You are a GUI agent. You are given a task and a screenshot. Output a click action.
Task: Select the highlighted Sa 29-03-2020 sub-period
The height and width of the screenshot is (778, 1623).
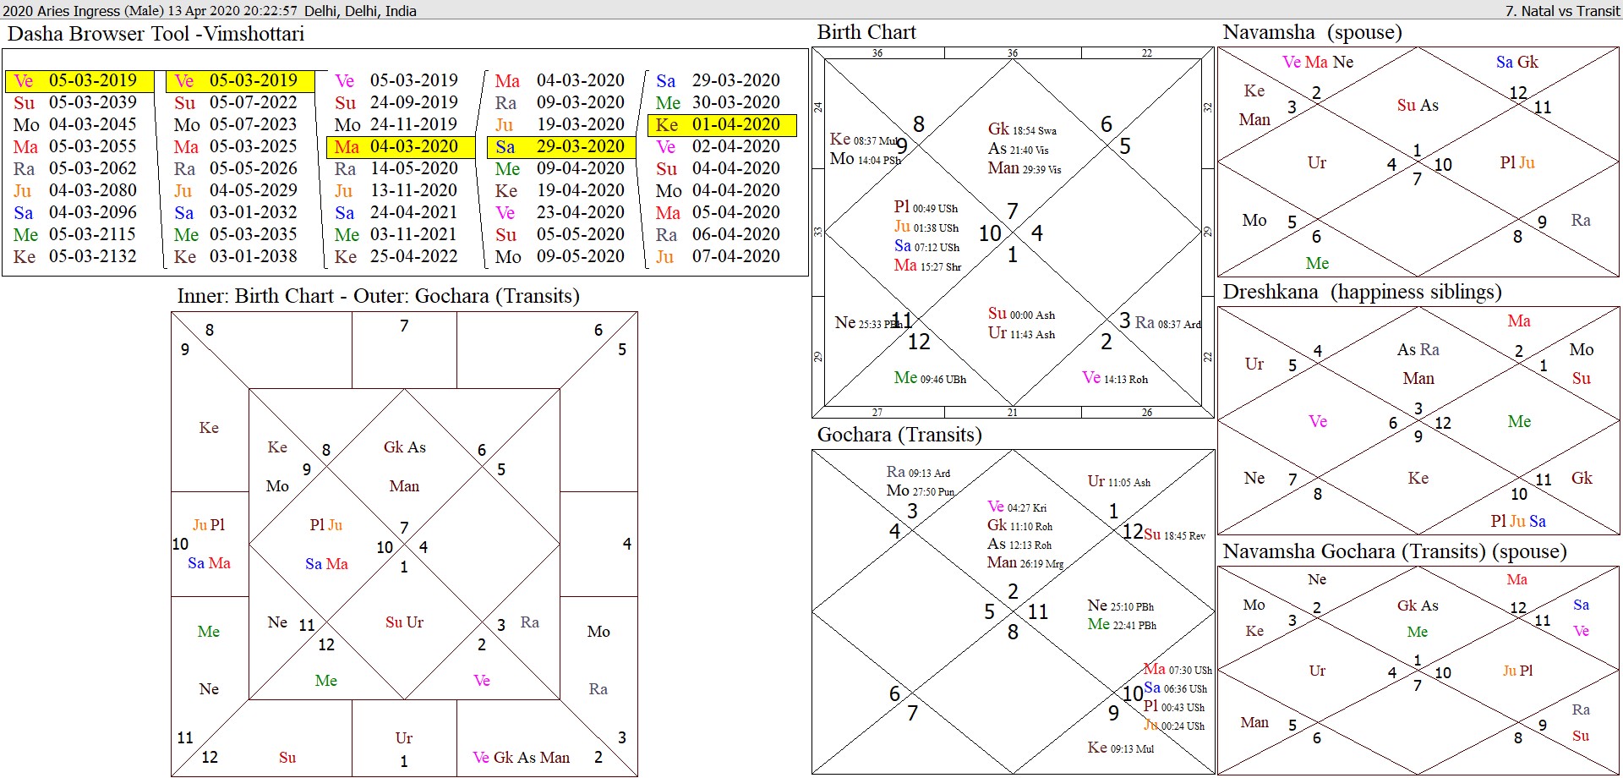pyautogui.click(x=558, y=146)
